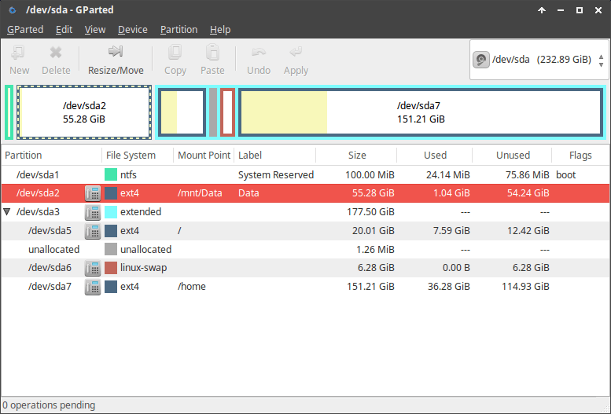Open the View menu
611x414 pixels.
(x=95, y=30)
